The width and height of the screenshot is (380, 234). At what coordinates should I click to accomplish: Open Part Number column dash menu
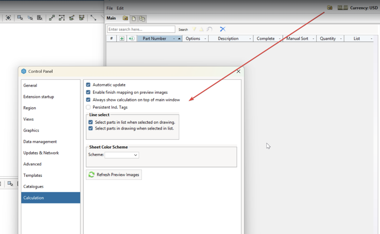[x=174, y=39]
